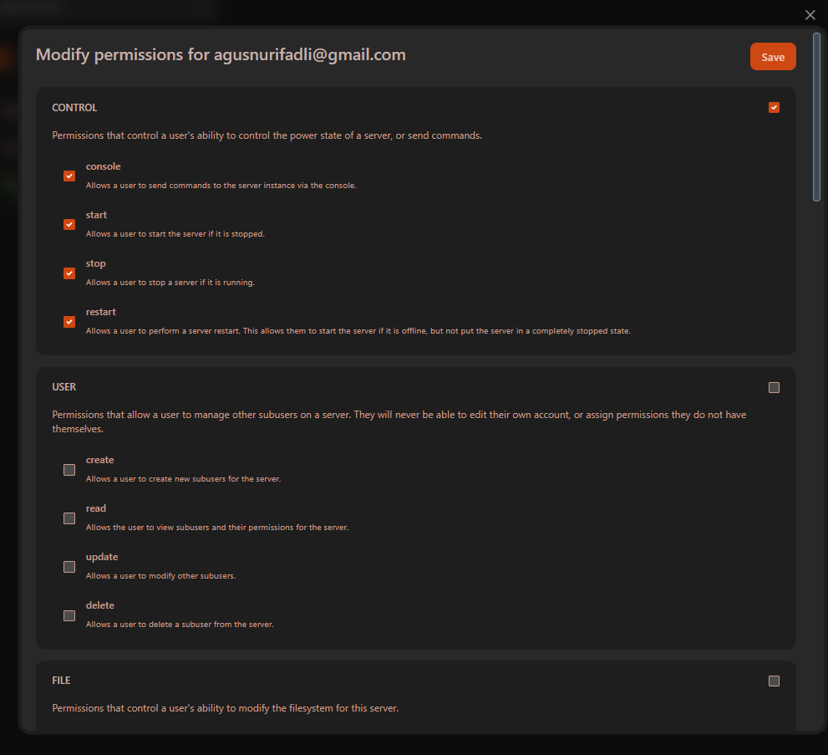Viewport: 828px width, 755px height.
Task: Close the permissions modal with X
Action: [x=810, y=15]
